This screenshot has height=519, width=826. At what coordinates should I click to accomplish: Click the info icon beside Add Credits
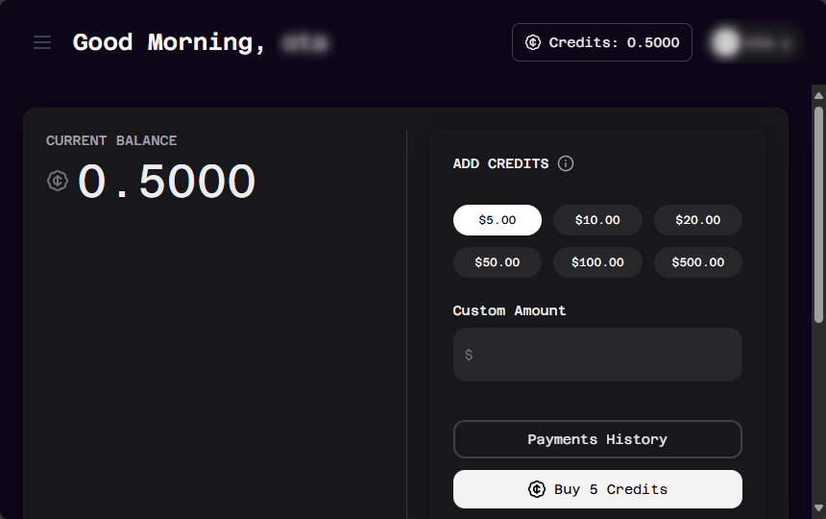tap(566, 163)
